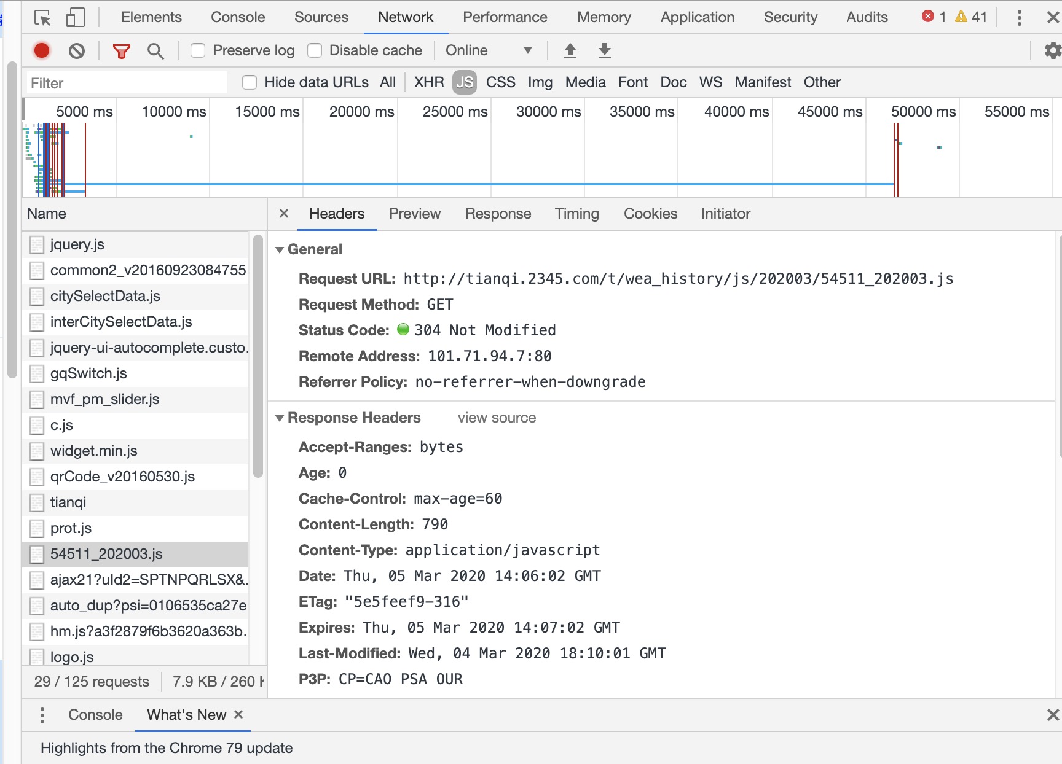
Task: Toggle the JS request type filter
Action: tap(465, 82)
